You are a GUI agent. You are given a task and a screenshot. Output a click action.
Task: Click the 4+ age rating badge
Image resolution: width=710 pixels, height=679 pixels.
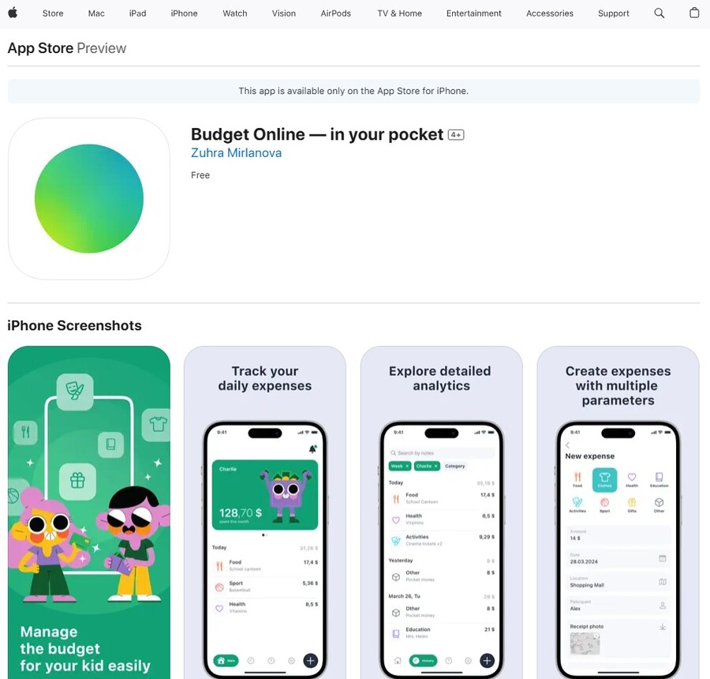[x=456, y=135]
